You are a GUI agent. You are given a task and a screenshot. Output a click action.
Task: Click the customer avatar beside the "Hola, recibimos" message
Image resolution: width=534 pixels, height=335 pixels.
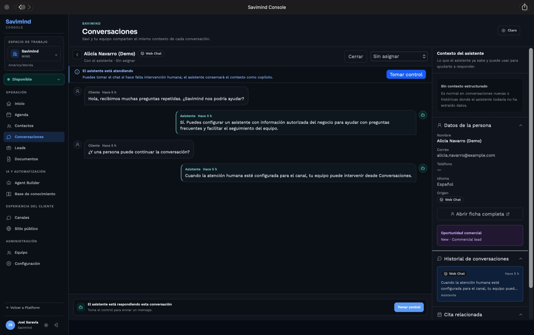77,91
